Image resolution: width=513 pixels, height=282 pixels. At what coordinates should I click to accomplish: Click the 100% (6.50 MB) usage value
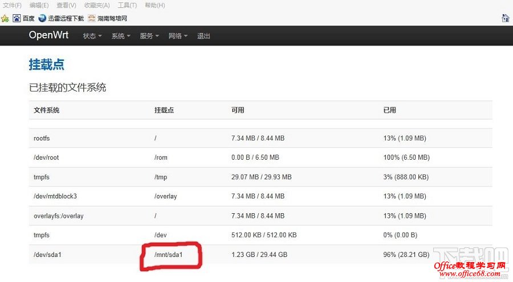[x=406, y=157]
